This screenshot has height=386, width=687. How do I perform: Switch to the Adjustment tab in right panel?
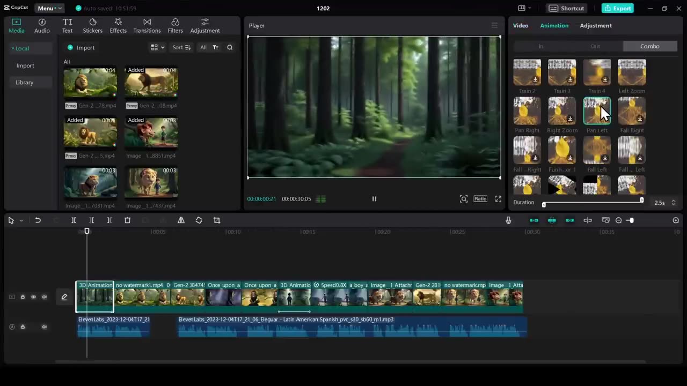pos(596,26)
